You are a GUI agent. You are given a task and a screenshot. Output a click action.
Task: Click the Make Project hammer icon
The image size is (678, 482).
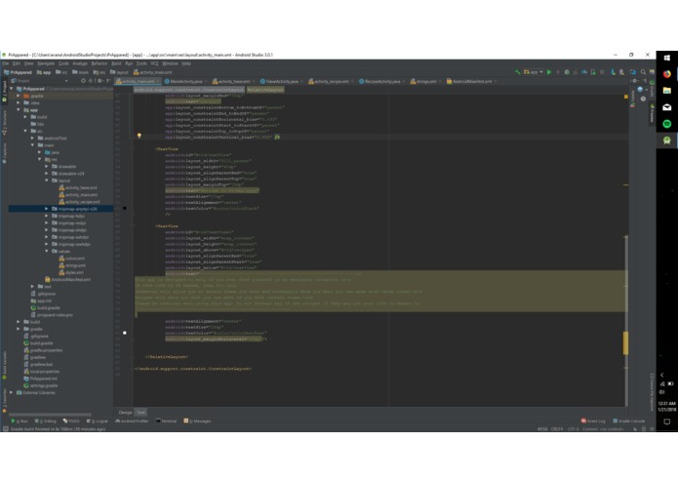tap(517, 72)
